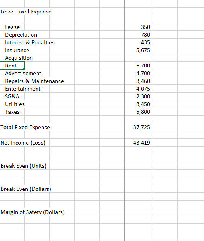
Task: Click the Depreciation label cell
Action: (x=21, y=35)
